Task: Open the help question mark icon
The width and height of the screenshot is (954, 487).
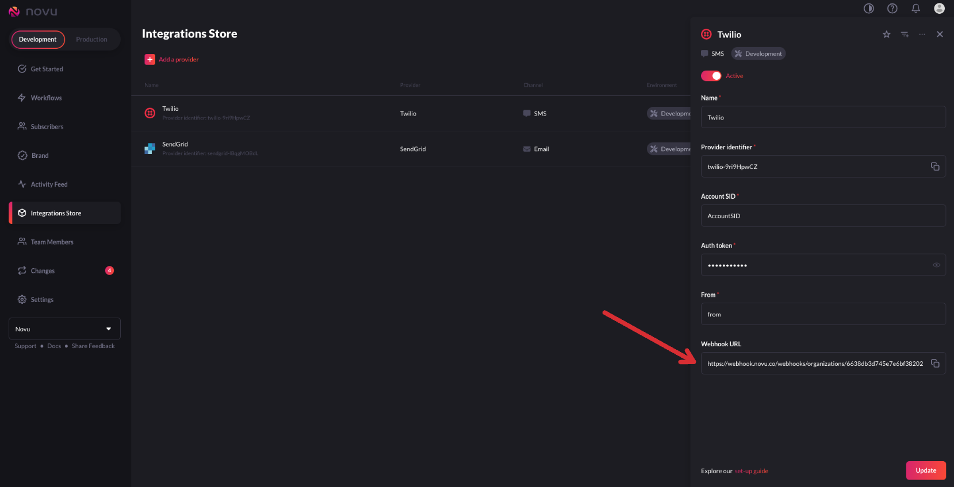Action: tap(892, 8)
